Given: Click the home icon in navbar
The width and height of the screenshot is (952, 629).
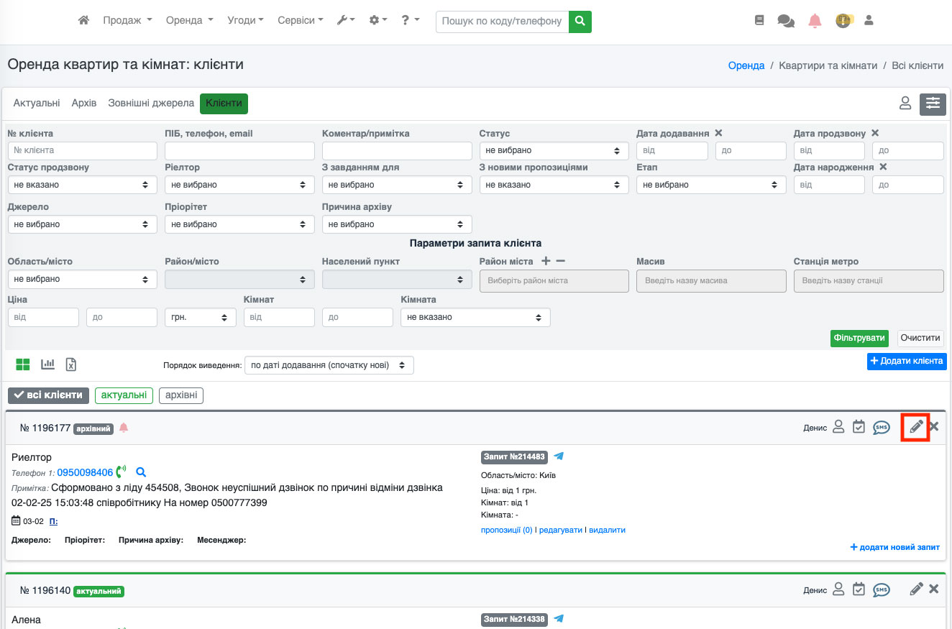Looking at the screenshot, I should 83,21.
